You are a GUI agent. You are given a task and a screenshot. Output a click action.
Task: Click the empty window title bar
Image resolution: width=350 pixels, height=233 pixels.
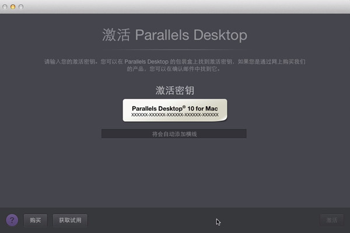[x=175, y=6]
